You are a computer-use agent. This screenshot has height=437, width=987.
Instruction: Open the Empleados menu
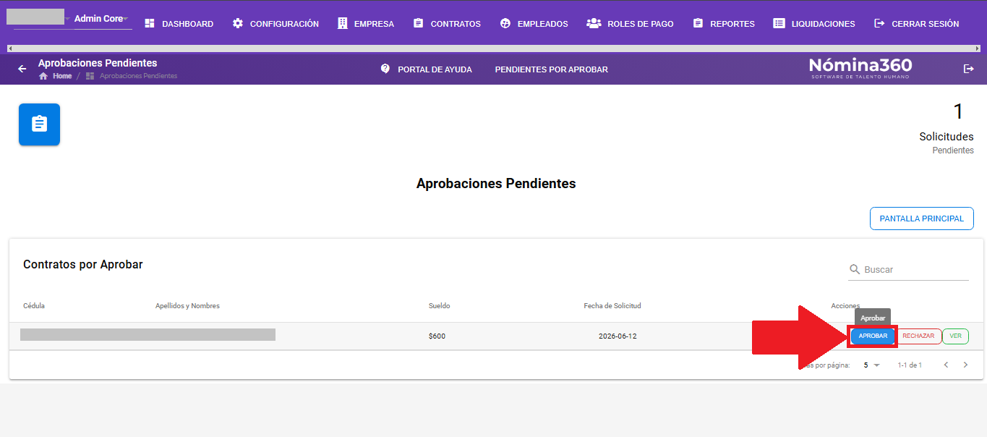(534, 24)
